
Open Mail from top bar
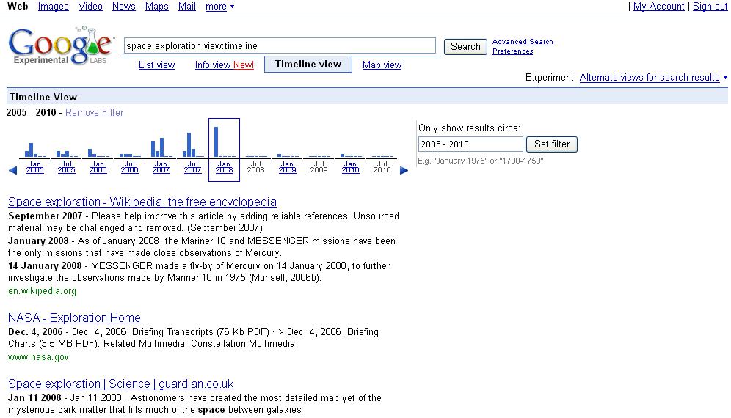(x=187, y=7)
